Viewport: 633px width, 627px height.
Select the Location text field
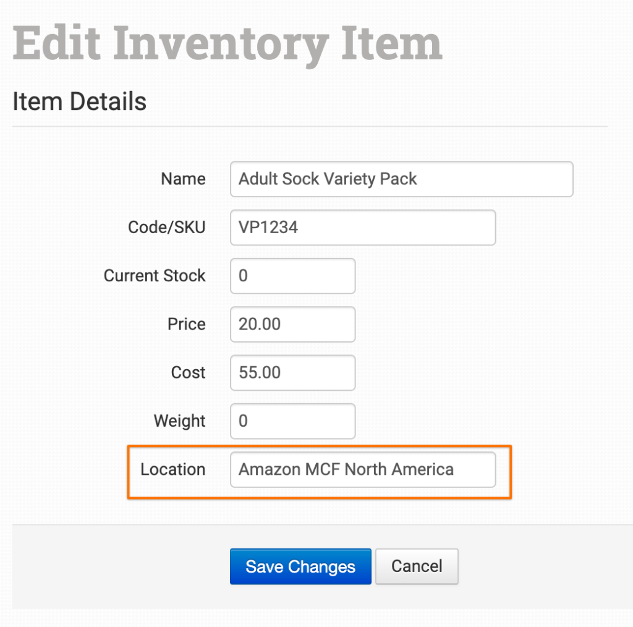coord(362,469)
